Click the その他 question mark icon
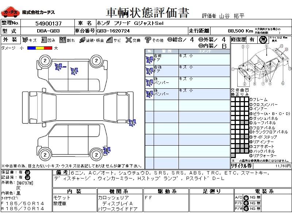Viewport: 292px width, 219px height. click(148, 40)
